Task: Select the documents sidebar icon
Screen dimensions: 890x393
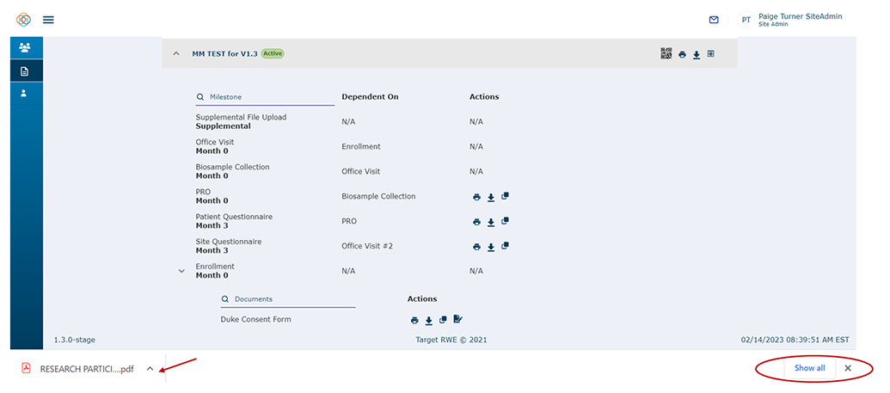Action: point(24,71)
